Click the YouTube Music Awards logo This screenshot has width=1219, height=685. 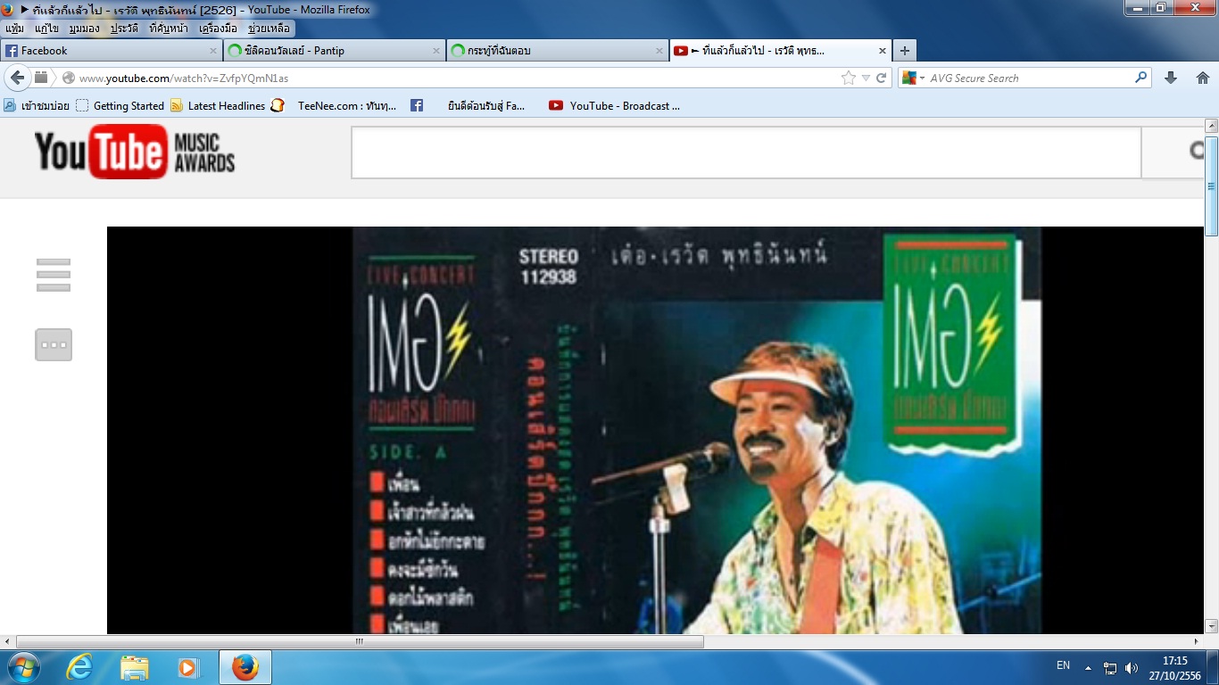[135, 152]
